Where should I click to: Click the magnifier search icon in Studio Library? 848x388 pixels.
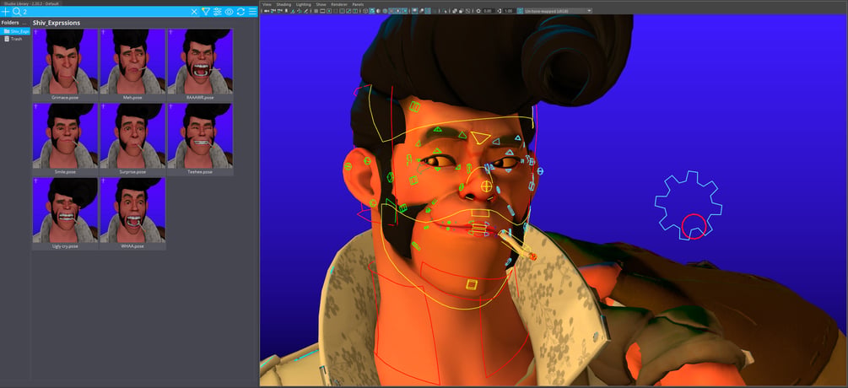(x=16, y=11)
